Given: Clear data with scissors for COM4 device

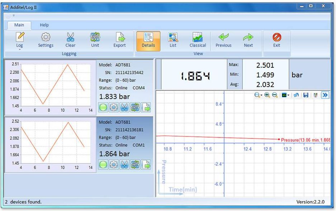Looking at the screenshot, I should click(x=125, y=107).
